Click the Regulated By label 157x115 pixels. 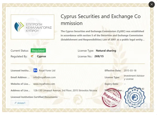pyautogui.click(x=19, y=56)
